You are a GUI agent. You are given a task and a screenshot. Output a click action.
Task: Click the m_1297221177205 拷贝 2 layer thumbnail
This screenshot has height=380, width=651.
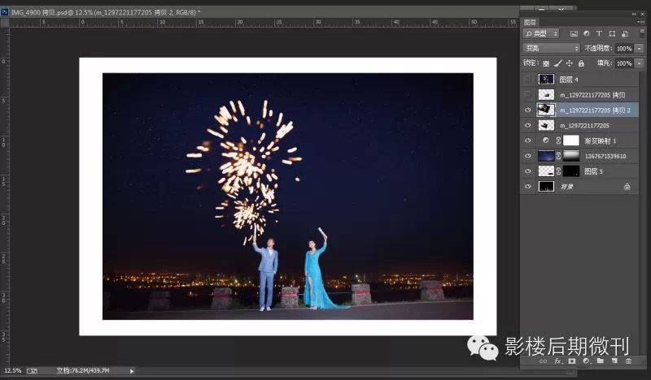pos(546,110)
